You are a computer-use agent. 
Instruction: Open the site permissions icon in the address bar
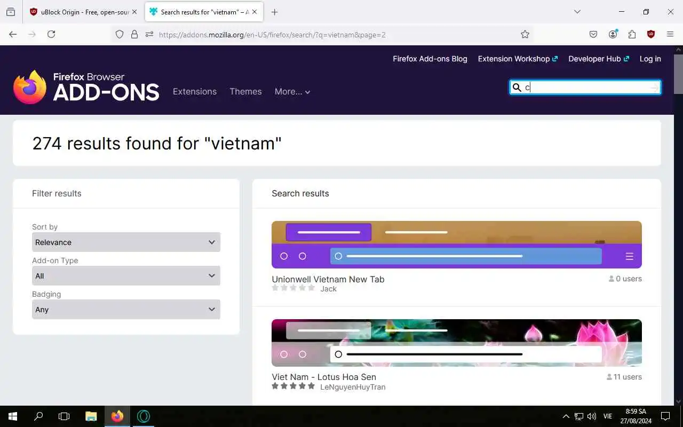tap(149, 34)
